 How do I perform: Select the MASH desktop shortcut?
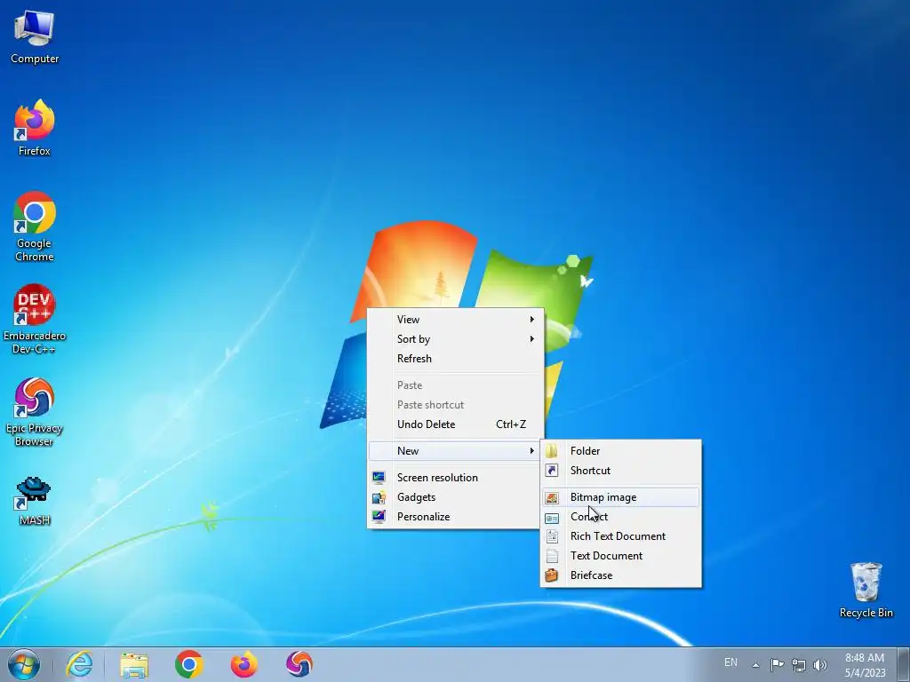[35, 501]
